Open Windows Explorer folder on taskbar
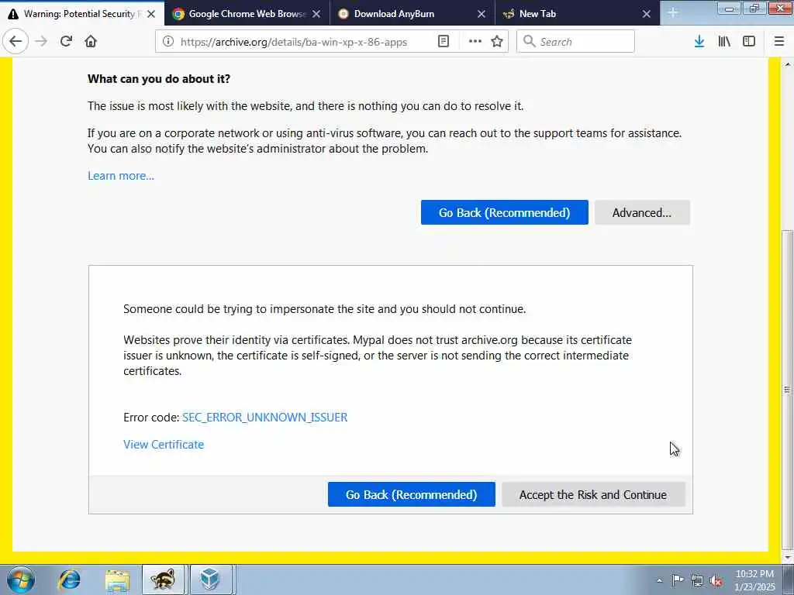The height and width of the screenshot is (595, 794). point(117,580)
